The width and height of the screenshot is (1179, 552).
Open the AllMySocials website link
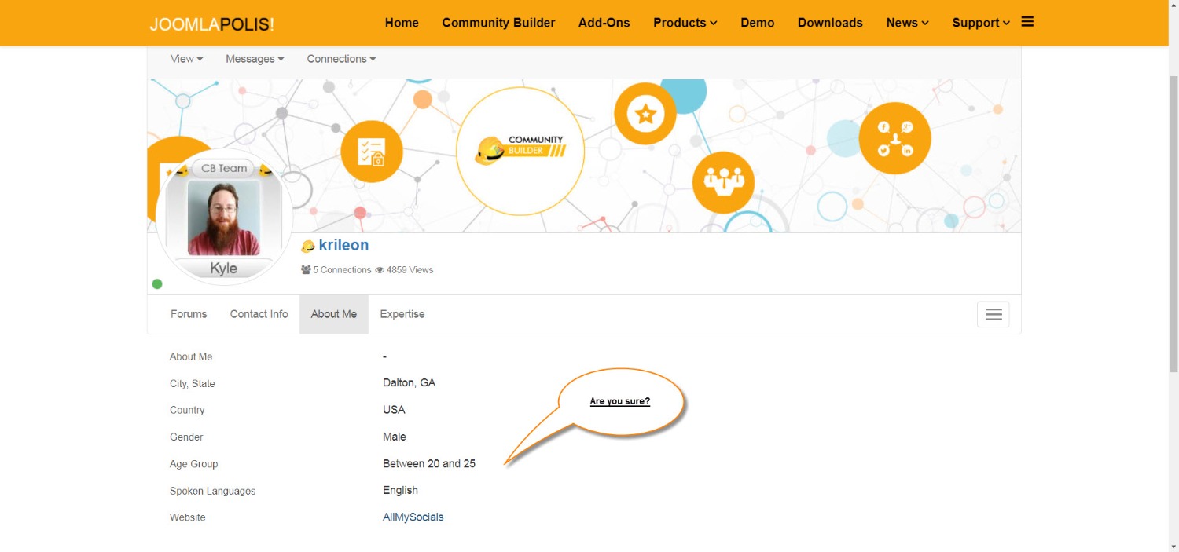tap(413, 517)
